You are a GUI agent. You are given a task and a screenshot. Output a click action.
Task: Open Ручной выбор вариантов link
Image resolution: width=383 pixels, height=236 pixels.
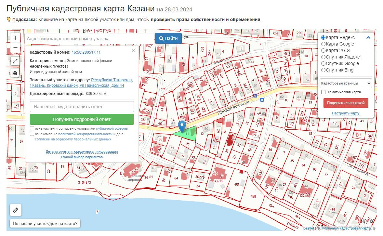[82, 157]
